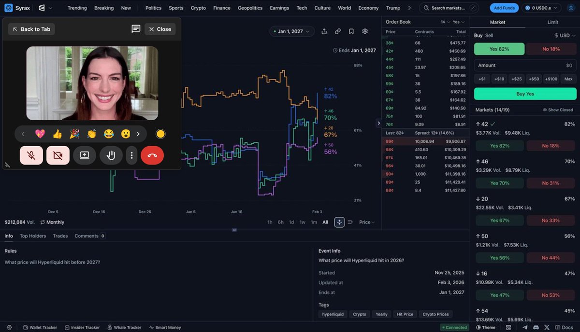This screenshot has width=580, height=332.
Task: Switch the Theme toggle in footer
Action: click(485, 327)
